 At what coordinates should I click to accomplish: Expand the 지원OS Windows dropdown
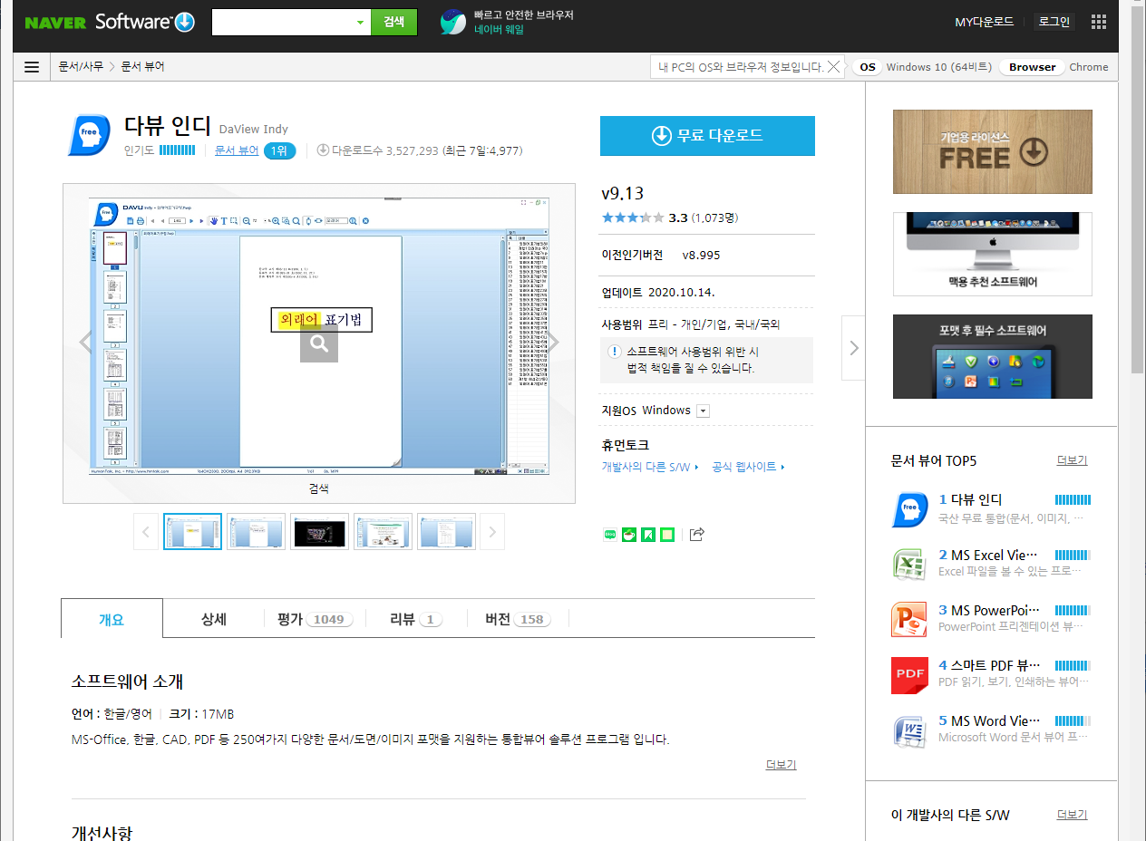tap(703, 411)
